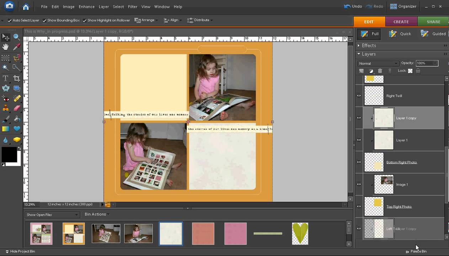Screen dimensions: 449x256
Task: Create a new adjustment layer
Action: coord(371,71)
